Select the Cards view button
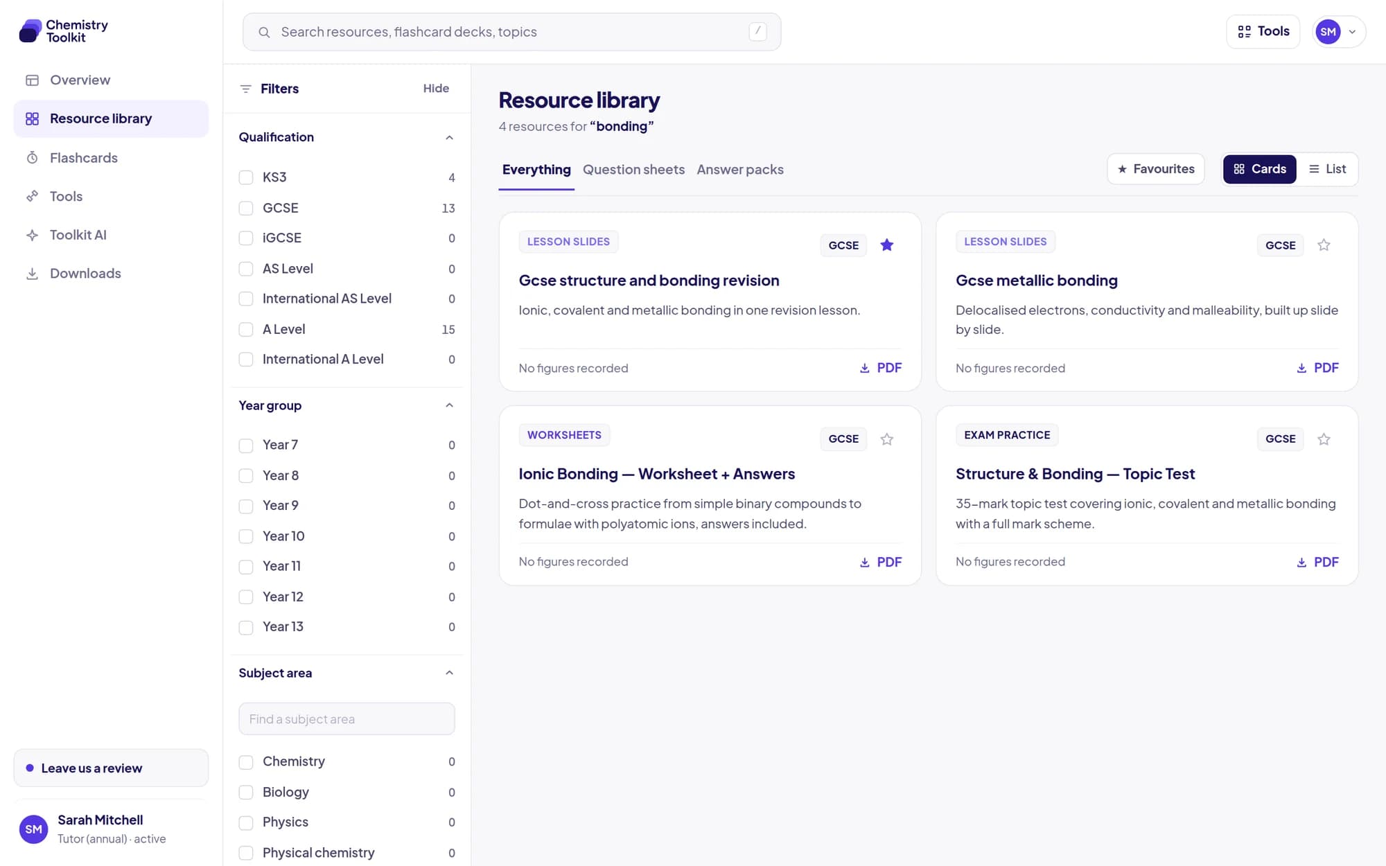 tap(1259, 169)
